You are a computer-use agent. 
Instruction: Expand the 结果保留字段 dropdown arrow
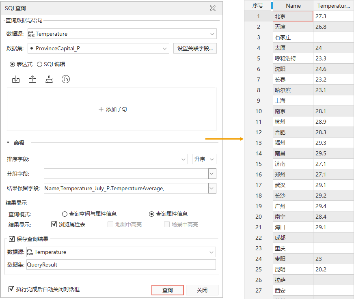pos(212,188)
